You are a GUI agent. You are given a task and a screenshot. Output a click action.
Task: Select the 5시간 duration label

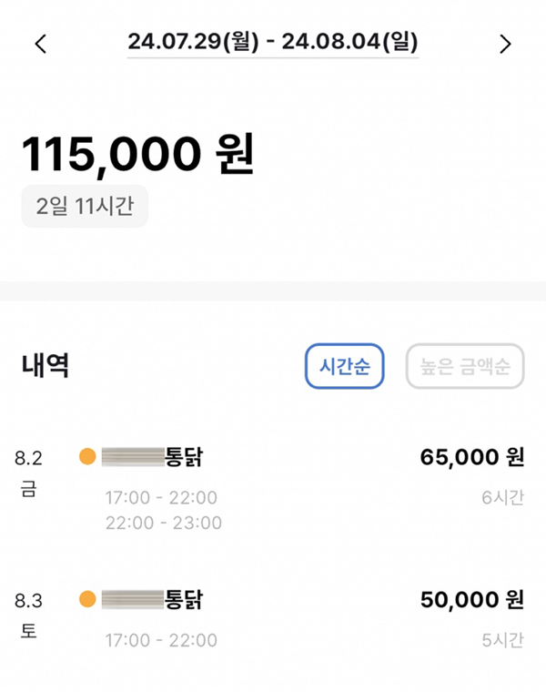[502, 640]
